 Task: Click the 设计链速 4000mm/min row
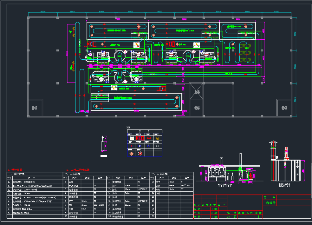[35, 201]
